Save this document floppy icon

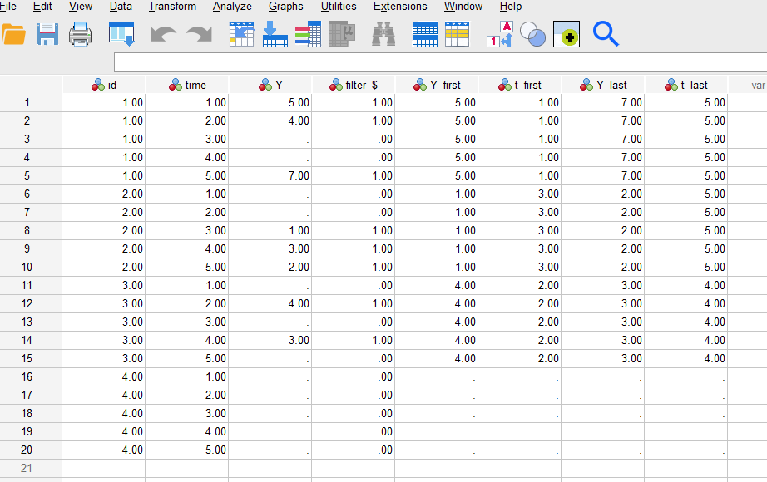click(47, 34)
